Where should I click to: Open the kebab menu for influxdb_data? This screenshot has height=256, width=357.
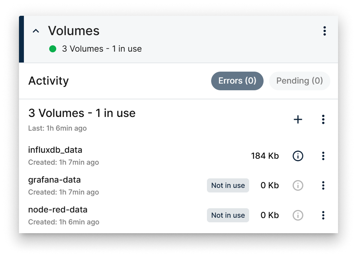(x=323, y=156)
